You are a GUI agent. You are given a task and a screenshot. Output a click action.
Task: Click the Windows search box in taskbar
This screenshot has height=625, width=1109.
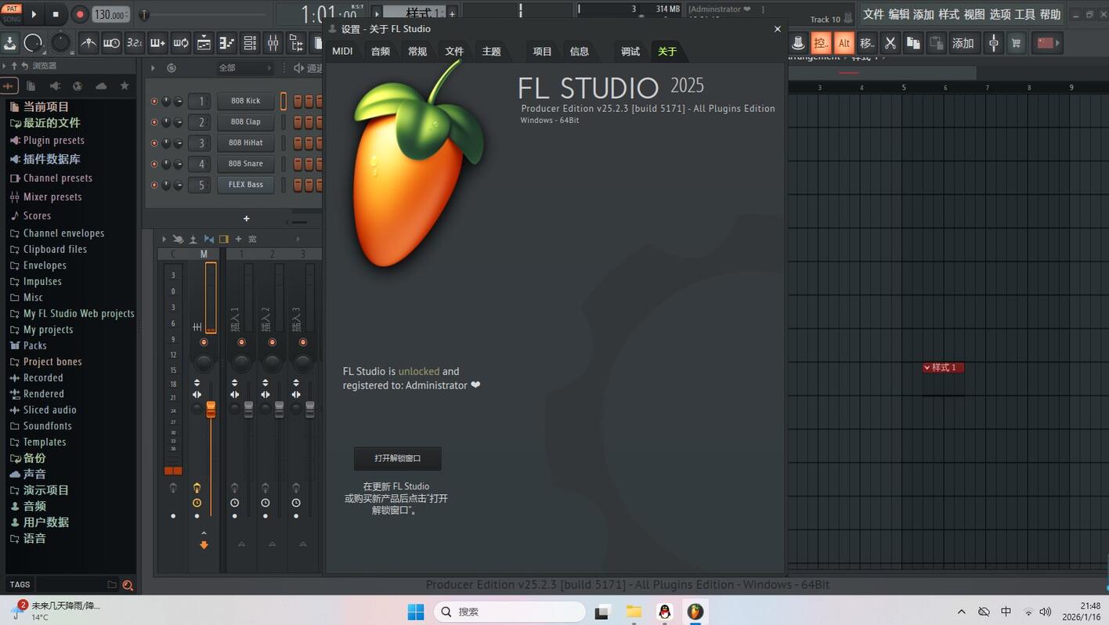click(510, 612)
